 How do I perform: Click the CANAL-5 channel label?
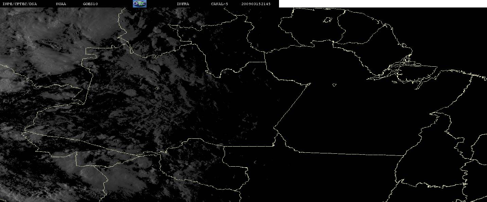click(x=220, y=4)
